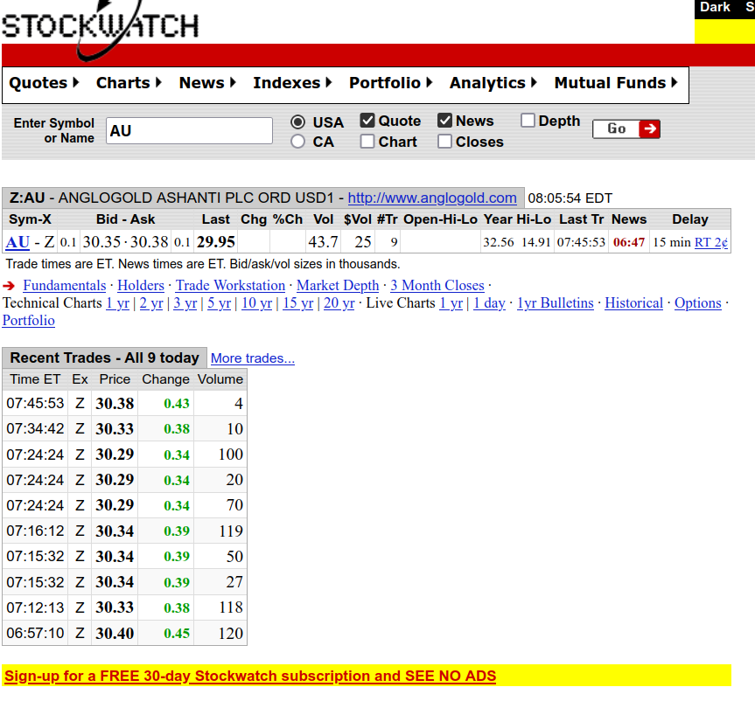The height and width of the screenshot is (708, 755).
Task: Open the Charts dropdown menu
Action: (x=129, y=83)
